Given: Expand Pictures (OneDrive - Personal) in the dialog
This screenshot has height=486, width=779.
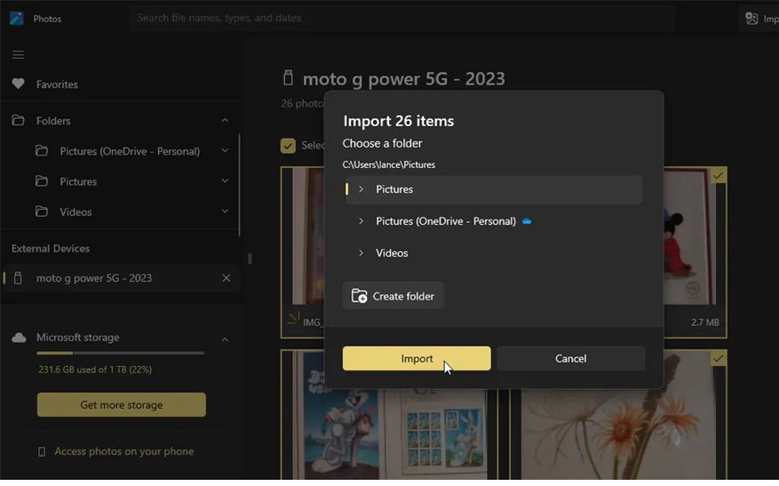Looking at the screenshot, I should (362, 221).
